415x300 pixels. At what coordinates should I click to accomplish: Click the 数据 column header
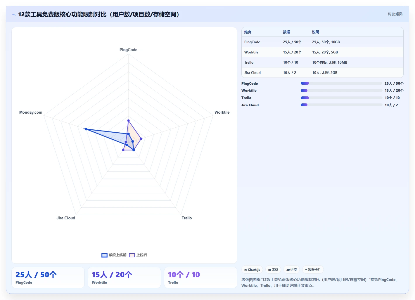[x=286, y=32]
